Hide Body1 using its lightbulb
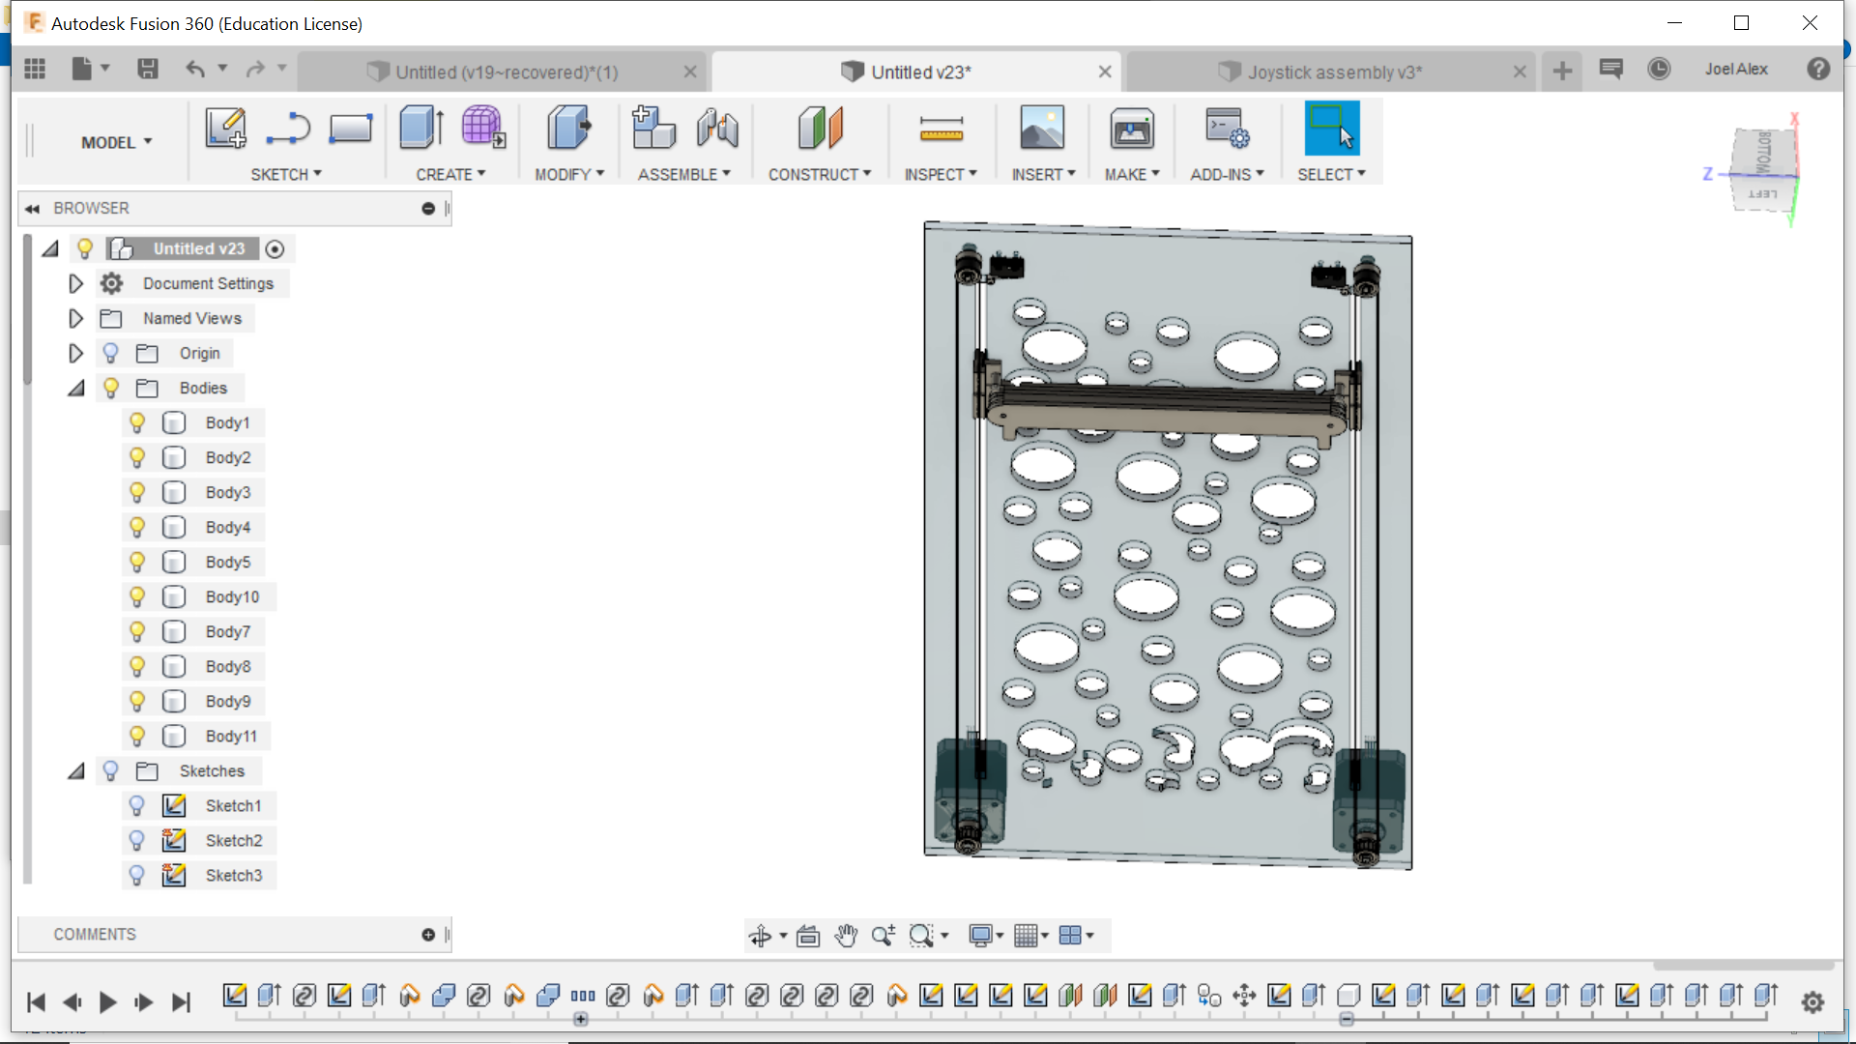The width and height of the screenshot is (1856, 1044). (137, 422)
